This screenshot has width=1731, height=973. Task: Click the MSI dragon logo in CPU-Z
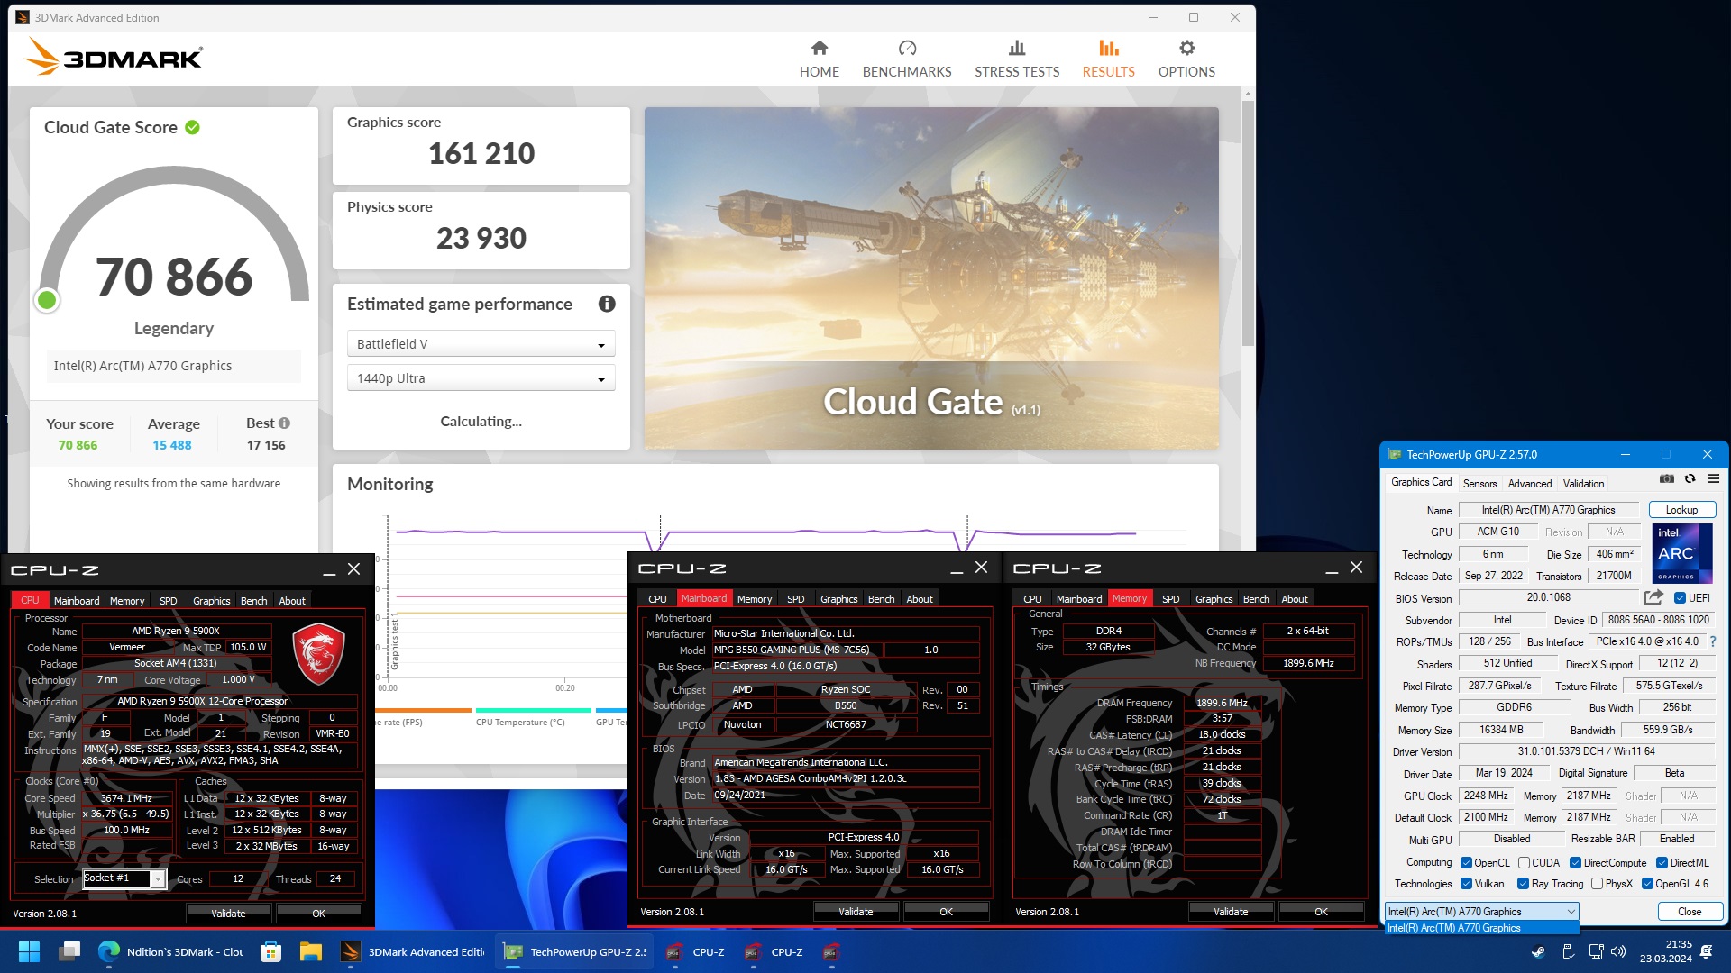(319, 653)
